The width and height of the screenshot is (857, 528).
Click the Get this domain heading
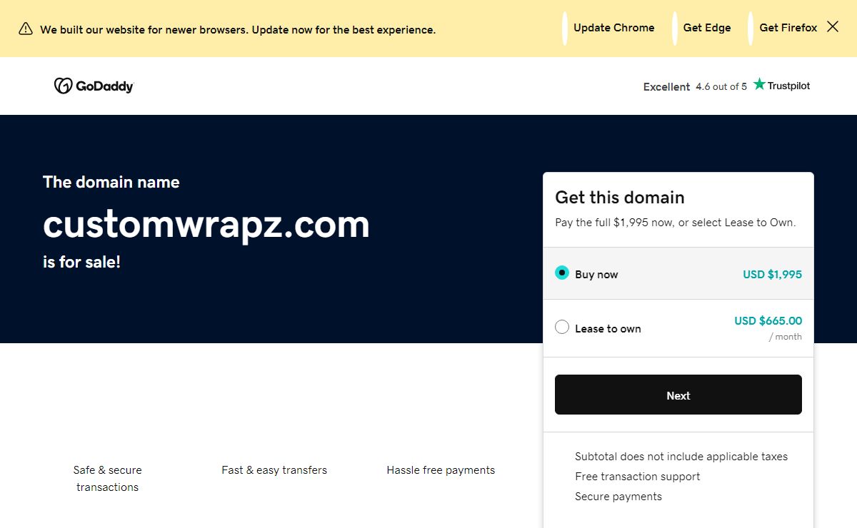[x=619, y=198]
